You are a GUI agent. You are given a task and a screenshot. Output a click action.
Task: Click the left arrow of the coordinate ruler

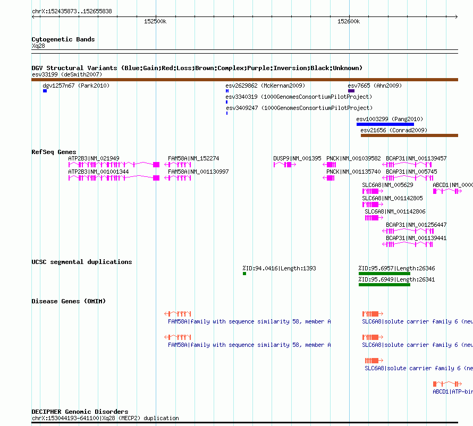pos(33,16)
